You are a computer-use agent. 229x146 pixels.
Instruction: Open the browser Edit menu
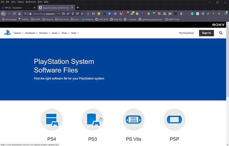pyautogui.click(x=8, y=2)
